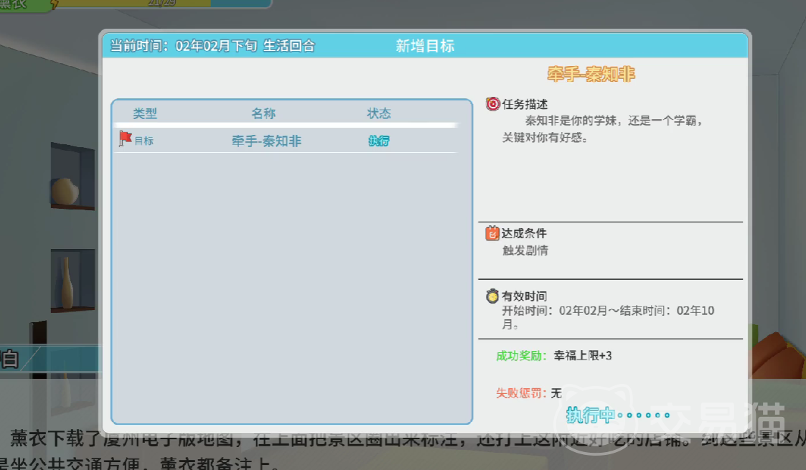The width and height of the screenshot is (806, 470).
Task: Select the 牵手-秦知非 goal row name
Action: click(266, 141)
